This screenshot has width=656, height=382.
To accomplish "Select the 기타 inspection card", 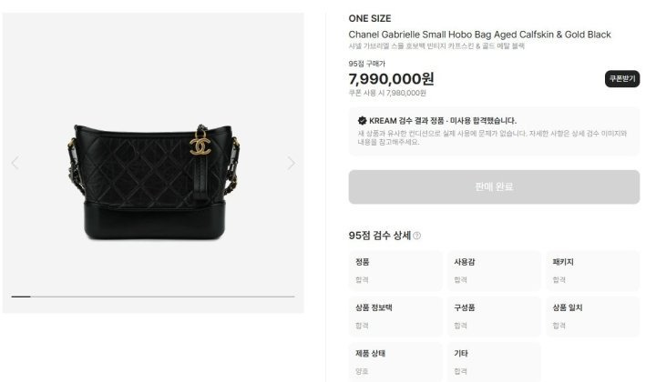I will click(x=494, y=362).
